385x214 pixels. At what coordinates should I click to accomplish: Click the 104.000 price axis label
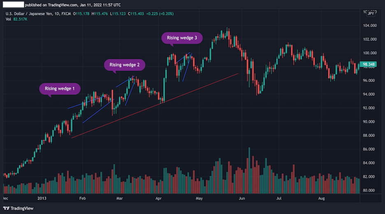pyautogui.click(x=370, y=26)
